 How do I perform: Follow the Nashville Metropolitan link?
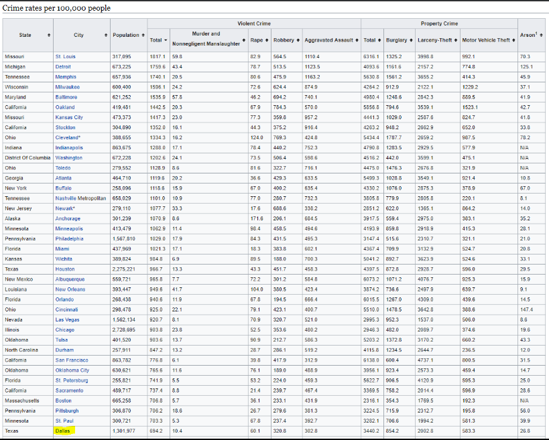[80, 199]
